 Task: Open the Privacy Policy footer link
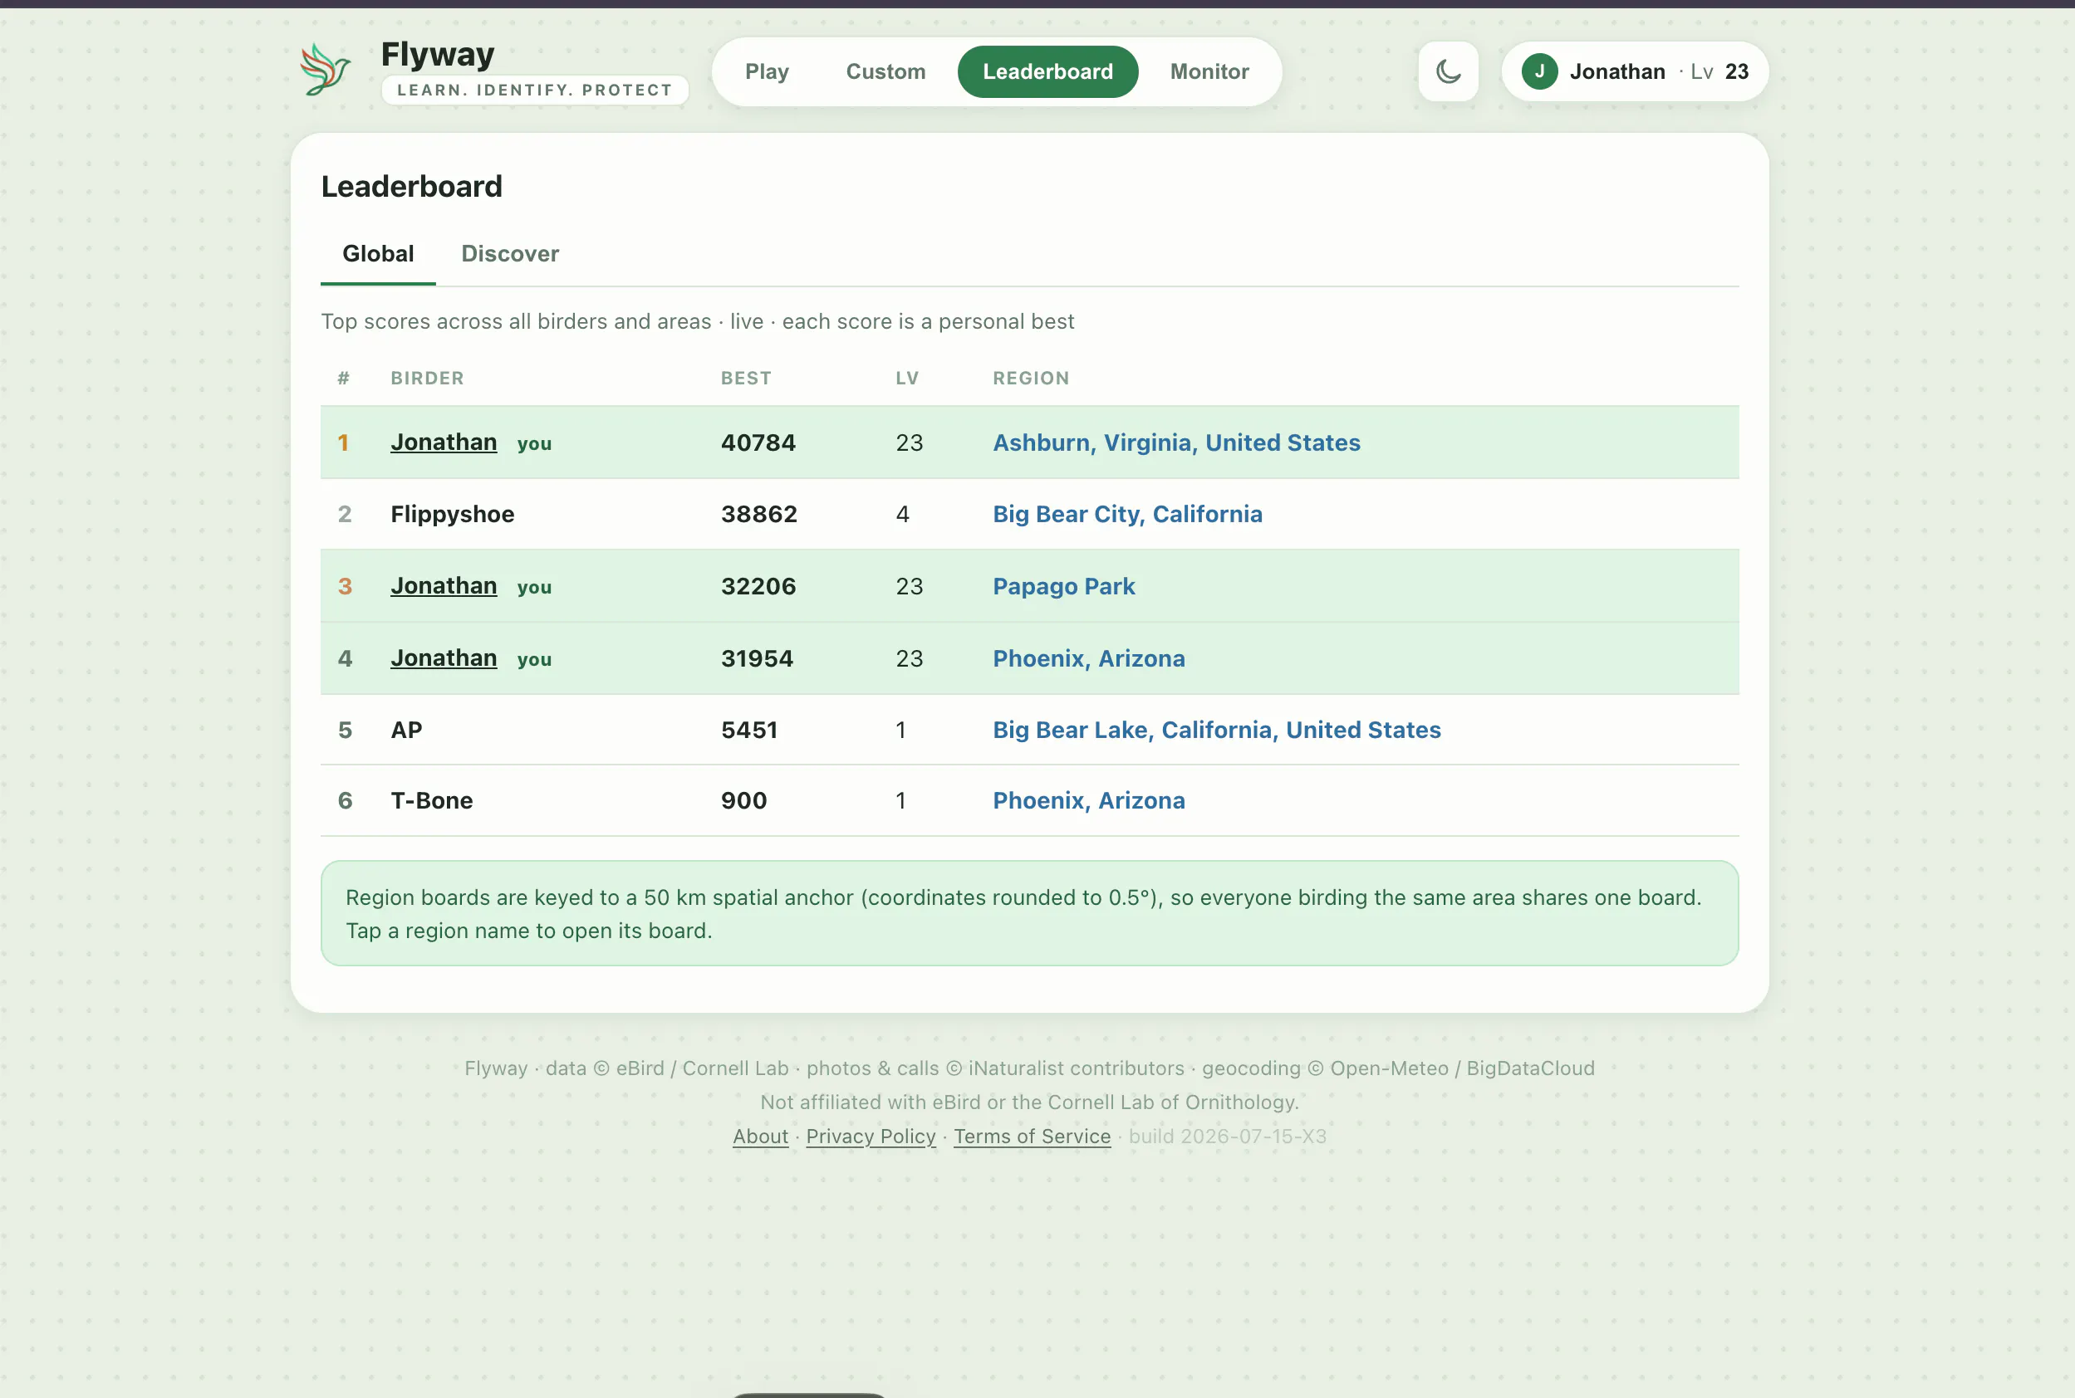(x=871, y=1136)
